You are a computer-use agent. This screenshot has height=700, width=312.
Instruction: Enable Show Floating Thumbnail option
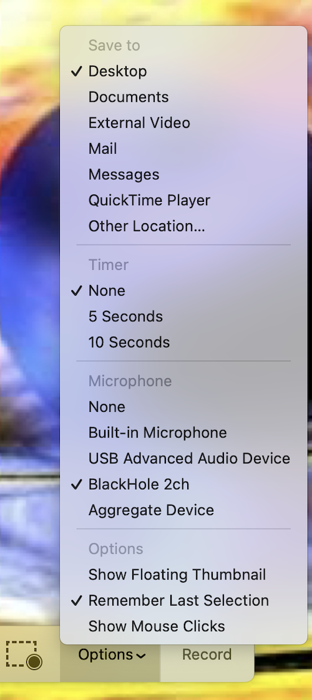click(183, 574)
